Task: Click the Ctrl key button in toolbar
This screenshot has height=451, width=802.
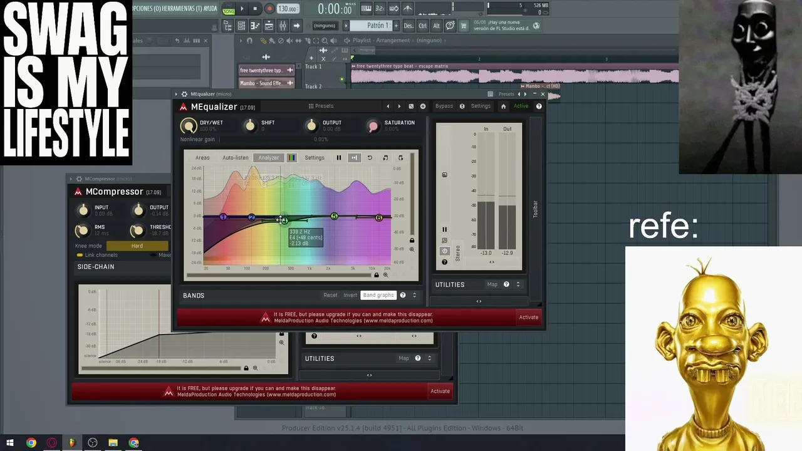Action: 423,26
